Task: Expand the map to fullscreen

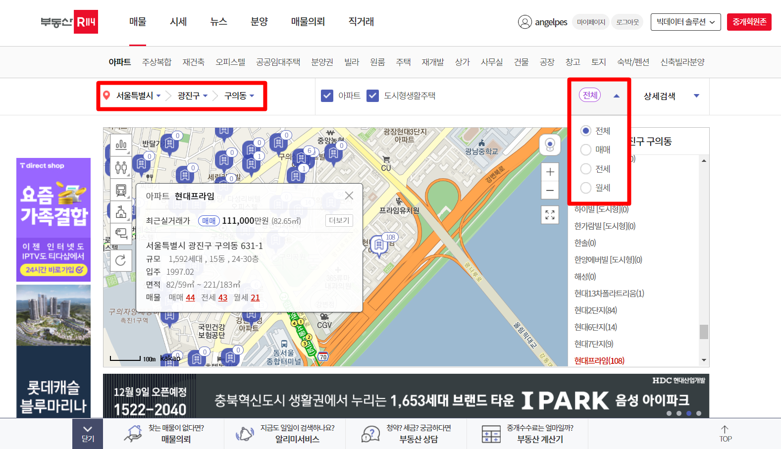Action: [x=550, y=215]
